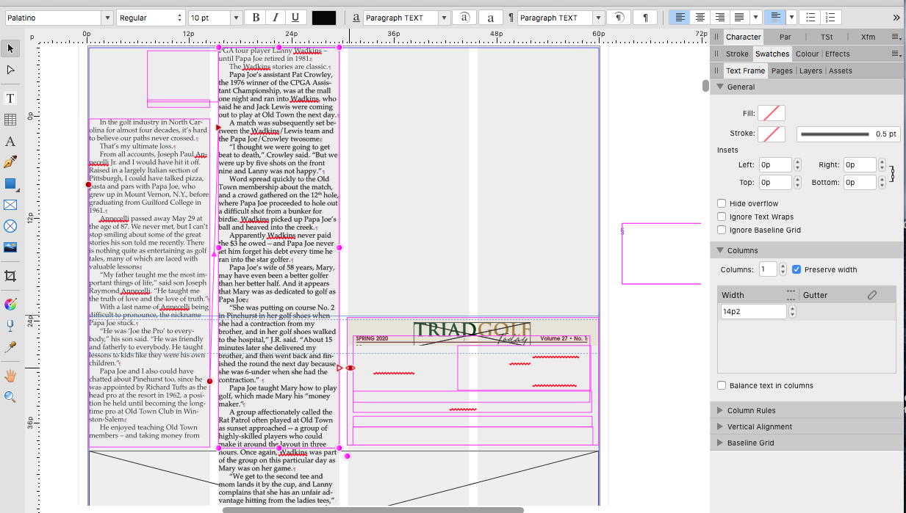Image resolution: width=906 pixels, height=513 pixels.
Task: Set paragraph alignment to right
Action: click(720, 18)
